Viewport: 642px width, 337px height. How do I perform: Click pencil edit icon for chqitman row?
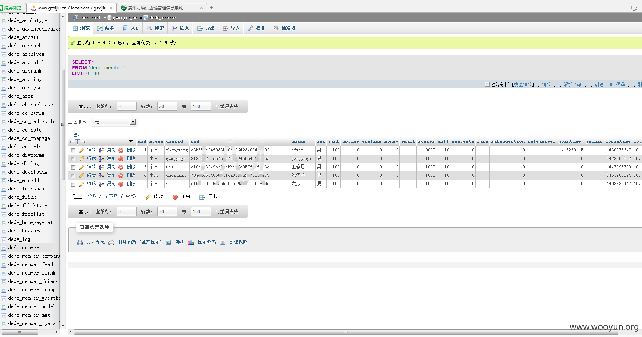81,175
